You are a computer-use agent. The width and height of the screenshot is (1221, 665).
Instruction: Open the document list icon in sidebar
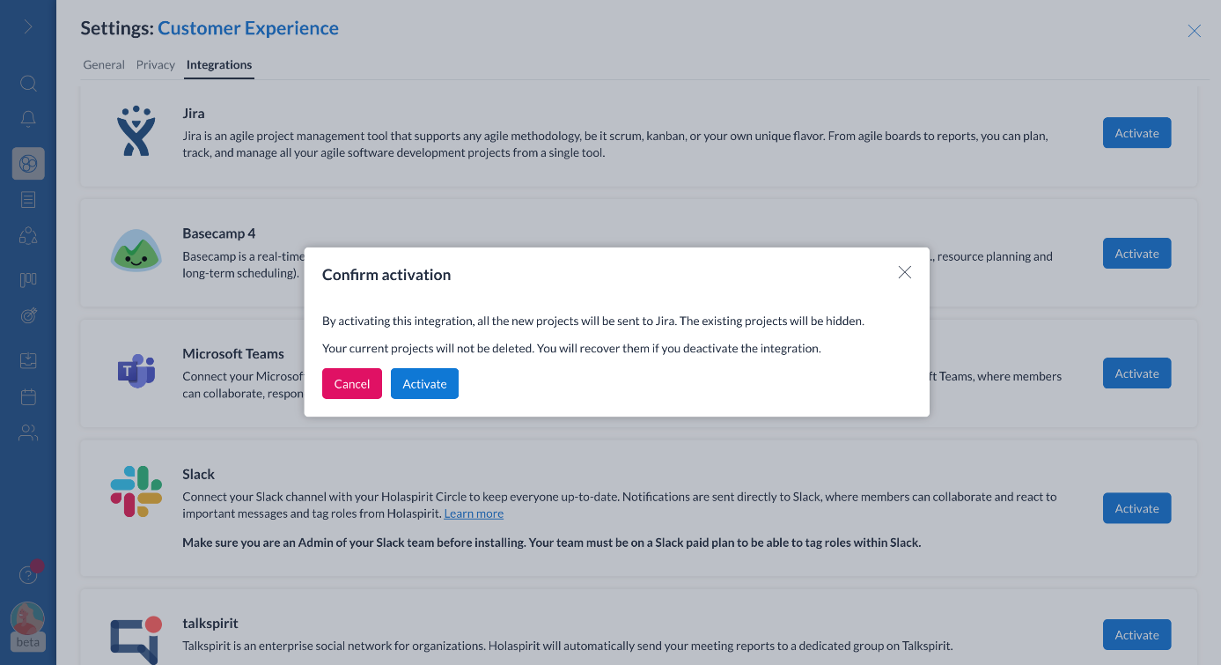coord(28,200)
